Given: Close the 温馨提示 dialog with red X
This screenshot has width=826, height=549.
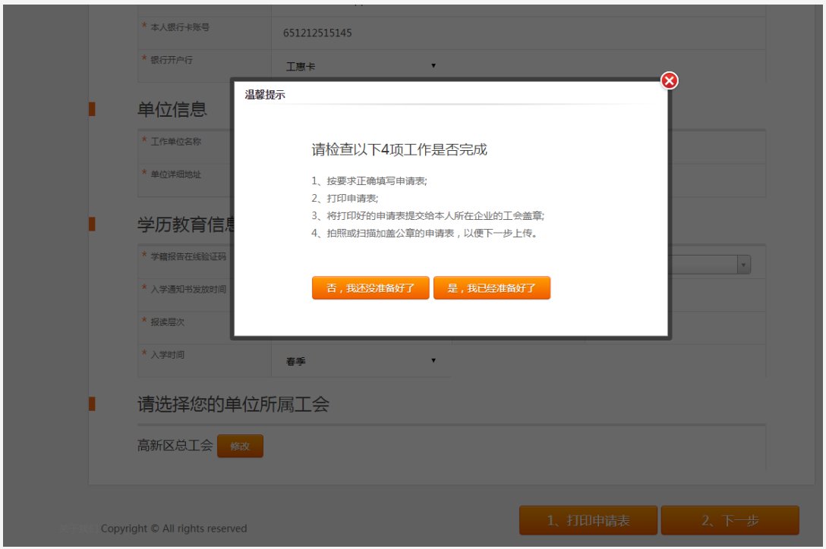Looking at the screenshot, I should [x=669, y=81].
